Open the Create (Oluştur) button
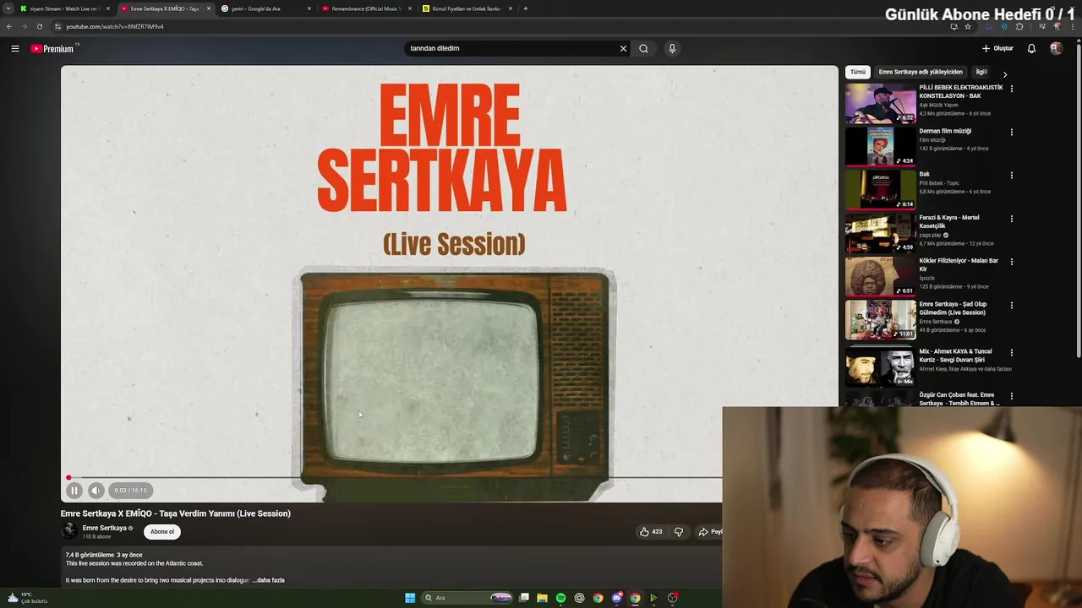 [x=997, y=48]
